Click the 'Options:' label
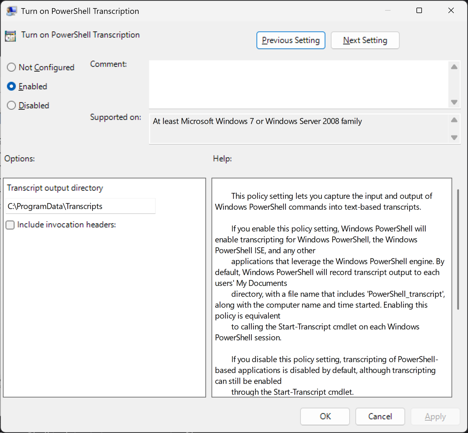 (20, 159)
